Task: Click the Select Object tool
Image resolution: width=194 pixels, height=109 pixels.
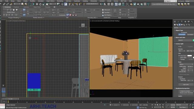Action: tap(22, 4)
